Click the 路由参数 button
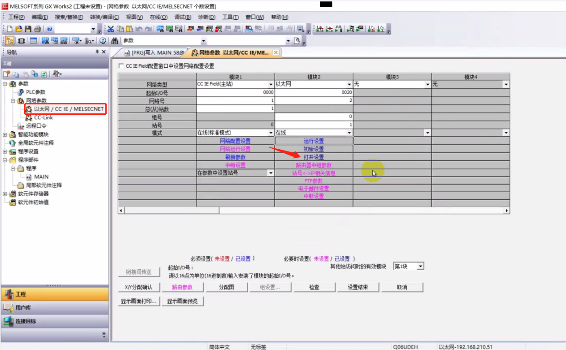The height and width of the screenshot is (350, 566). 182,287
